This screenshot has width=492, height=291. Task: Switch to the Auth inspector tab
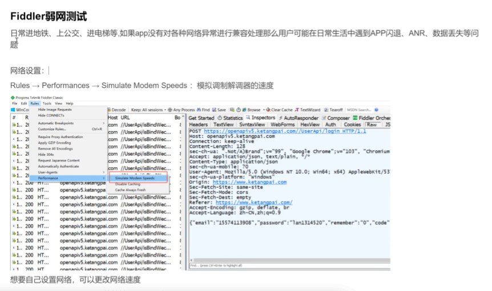(x=330, y=124)
